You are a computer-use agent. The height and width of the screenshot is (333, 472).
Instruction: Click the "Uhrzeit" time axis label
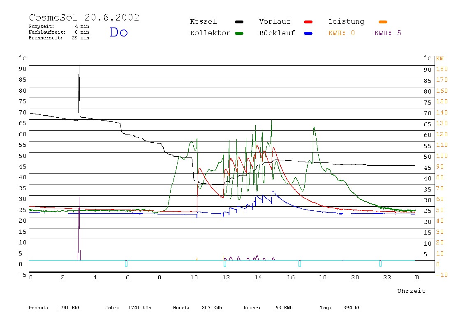[411, 291]
